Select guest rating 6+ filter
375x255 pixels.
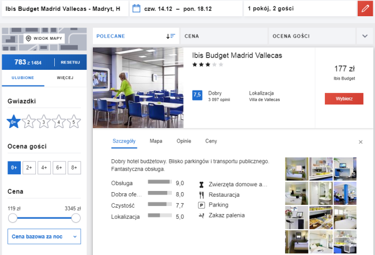click(59, 168)
